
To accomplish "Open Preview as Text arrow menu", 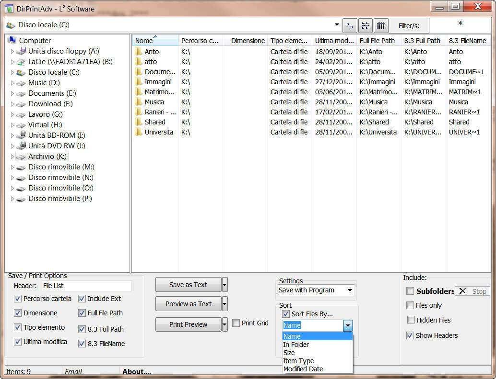I will pyautogui.click(x=224, y=304).
